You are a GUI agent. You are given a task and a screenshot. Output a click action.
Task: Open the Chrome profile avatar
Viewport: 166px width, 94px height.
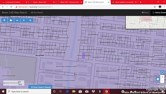click(x=160, y=7)
